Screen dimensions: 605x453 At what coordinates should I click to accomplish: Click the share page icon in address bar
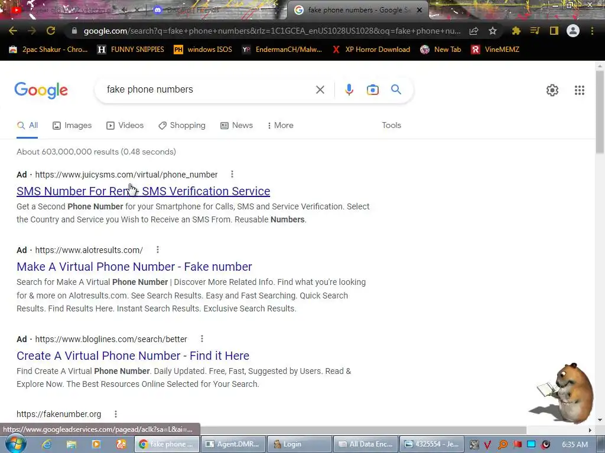pyautogui.click(x=474, y=31)
